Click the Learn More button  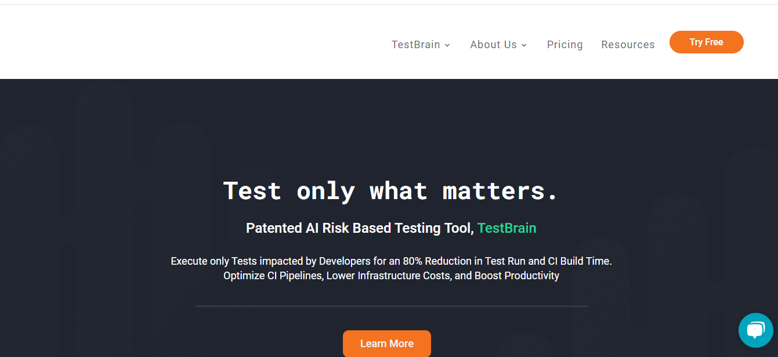pos(386,344)
